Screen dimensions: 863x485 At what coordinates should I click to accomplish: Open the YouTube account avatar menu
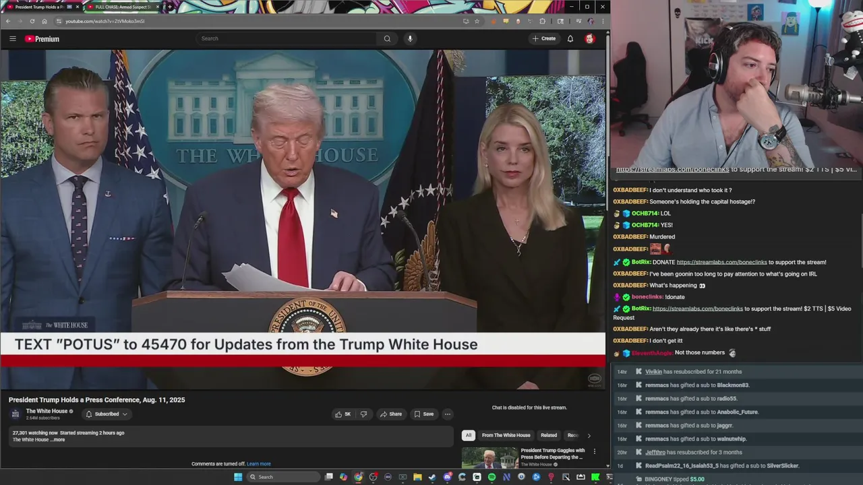pyautogui.click(x=589, y=38)
